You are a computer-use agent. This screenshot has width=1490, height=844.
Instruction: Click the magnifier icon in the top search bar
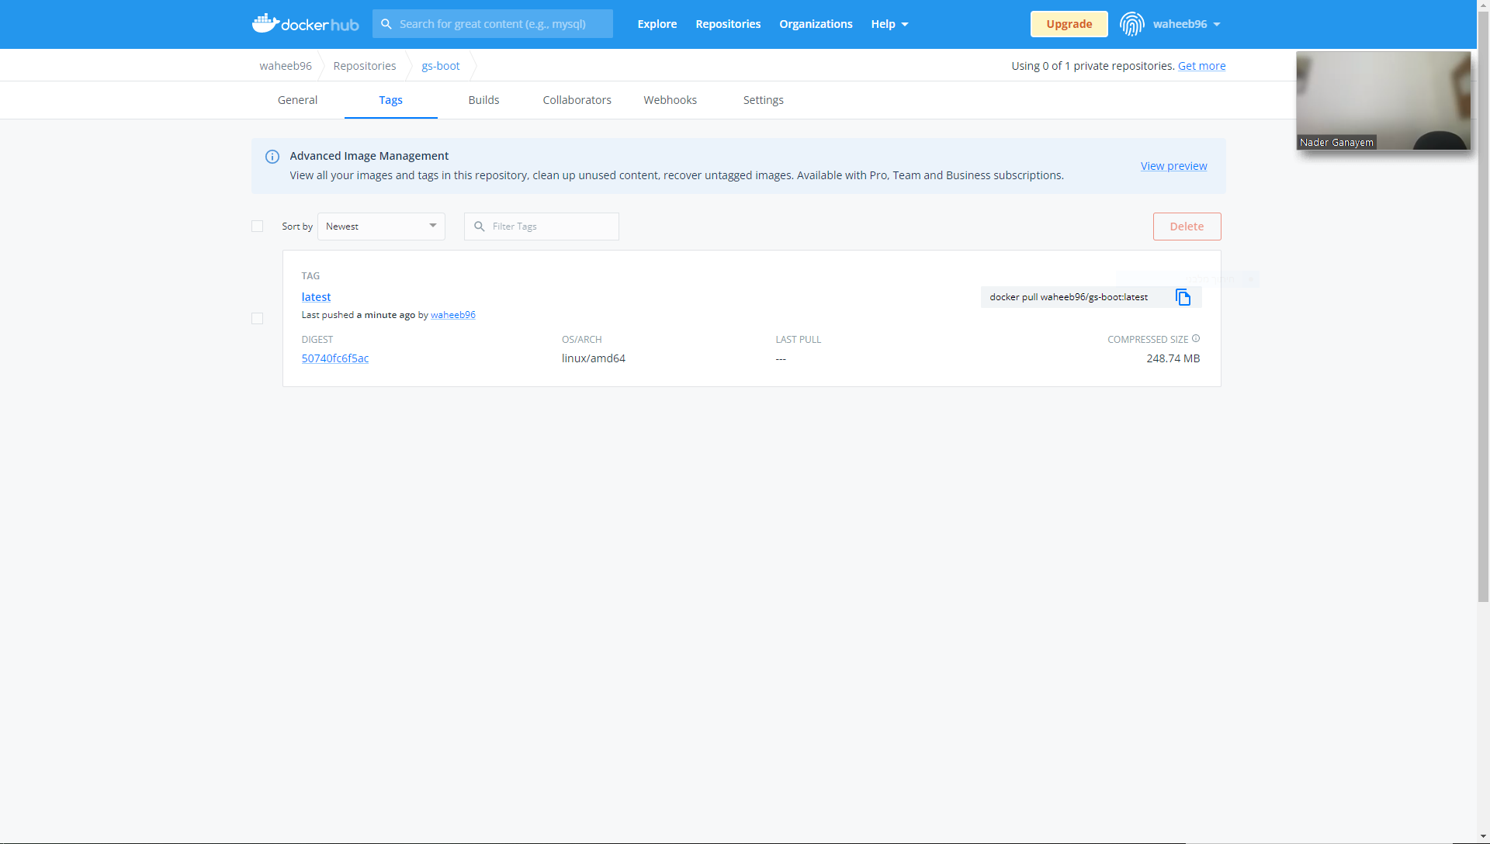point(386,23)
